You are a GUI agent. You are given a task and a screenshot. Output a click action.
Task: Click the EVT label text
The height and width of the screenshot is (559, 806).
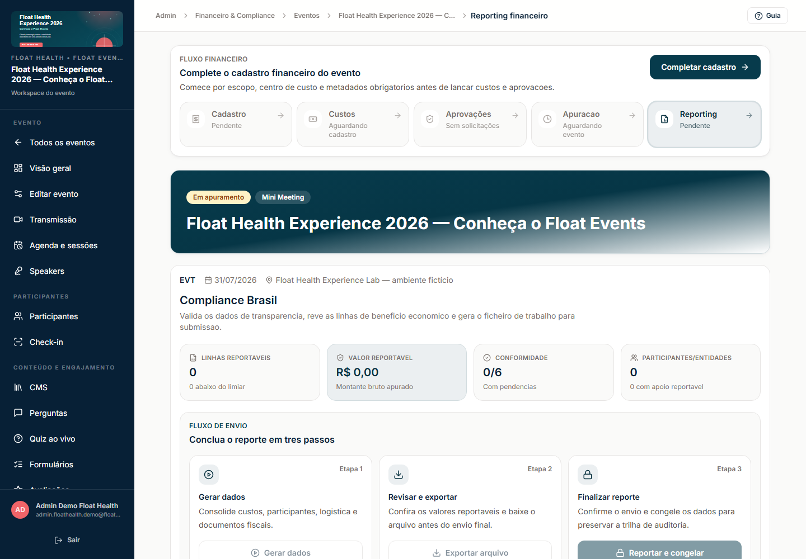[188, 280]
